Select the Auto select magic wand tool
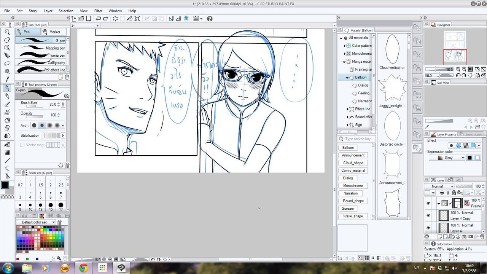 (x=7, y=71)
